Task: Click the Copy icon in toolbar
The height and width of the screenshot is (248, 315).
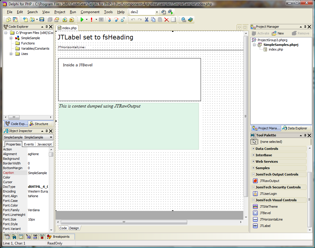Action: pyautogui.click(x=153, y=20)
